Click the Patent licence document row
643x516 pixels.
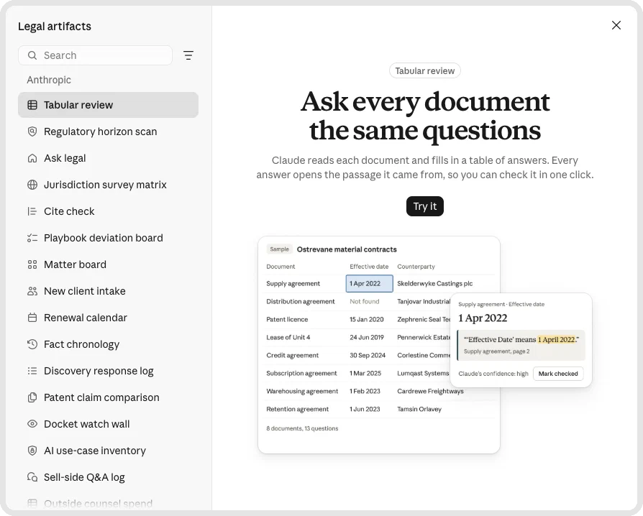point(287,320)
